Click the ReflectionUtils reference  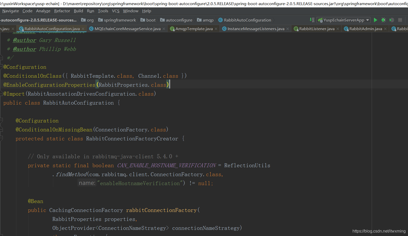[247, 165]
